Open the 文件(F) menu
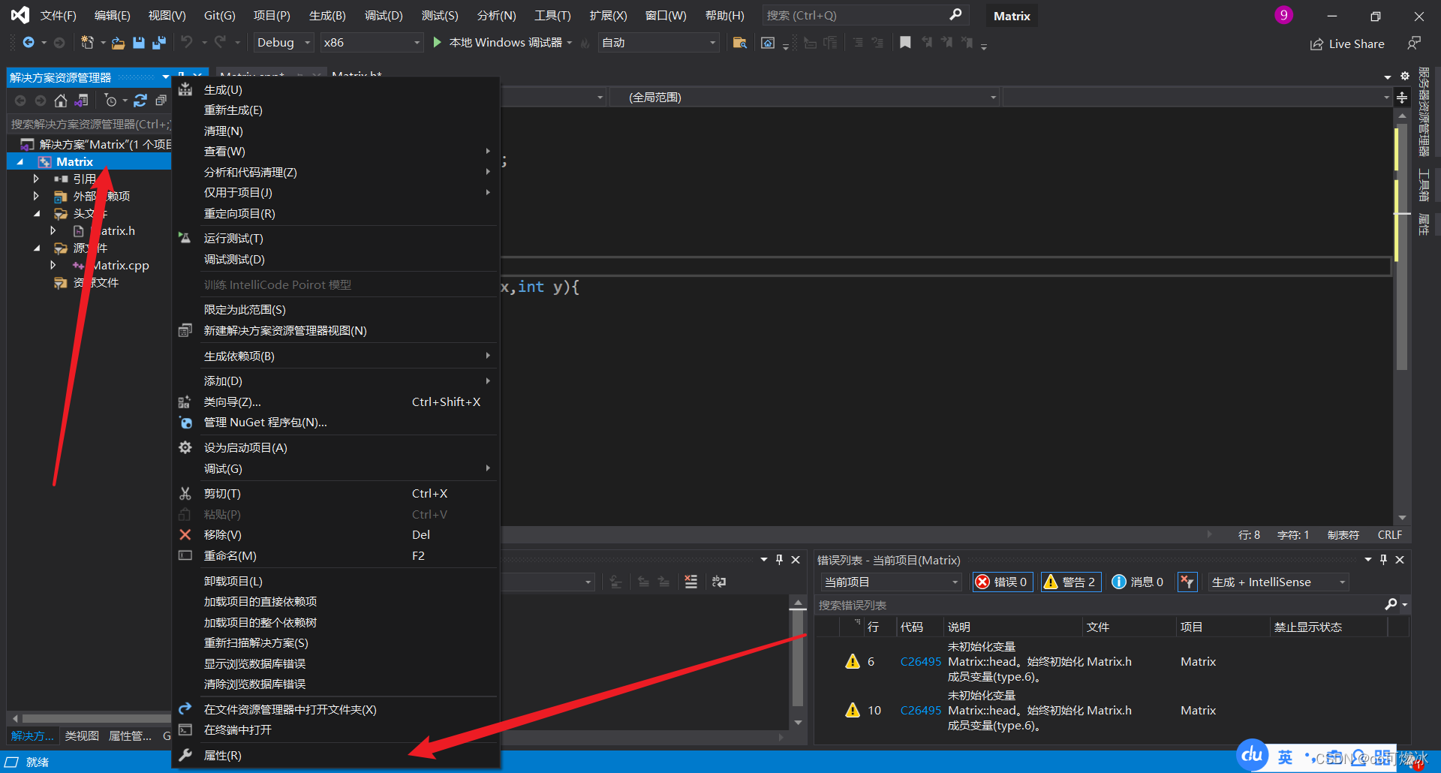This screenshot has width=1441, height=773. click(59, 16)
